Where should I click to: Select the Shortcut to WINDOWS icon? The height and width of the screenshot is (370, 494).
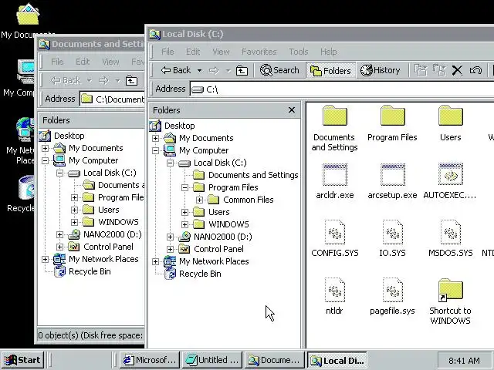(450, 290)
